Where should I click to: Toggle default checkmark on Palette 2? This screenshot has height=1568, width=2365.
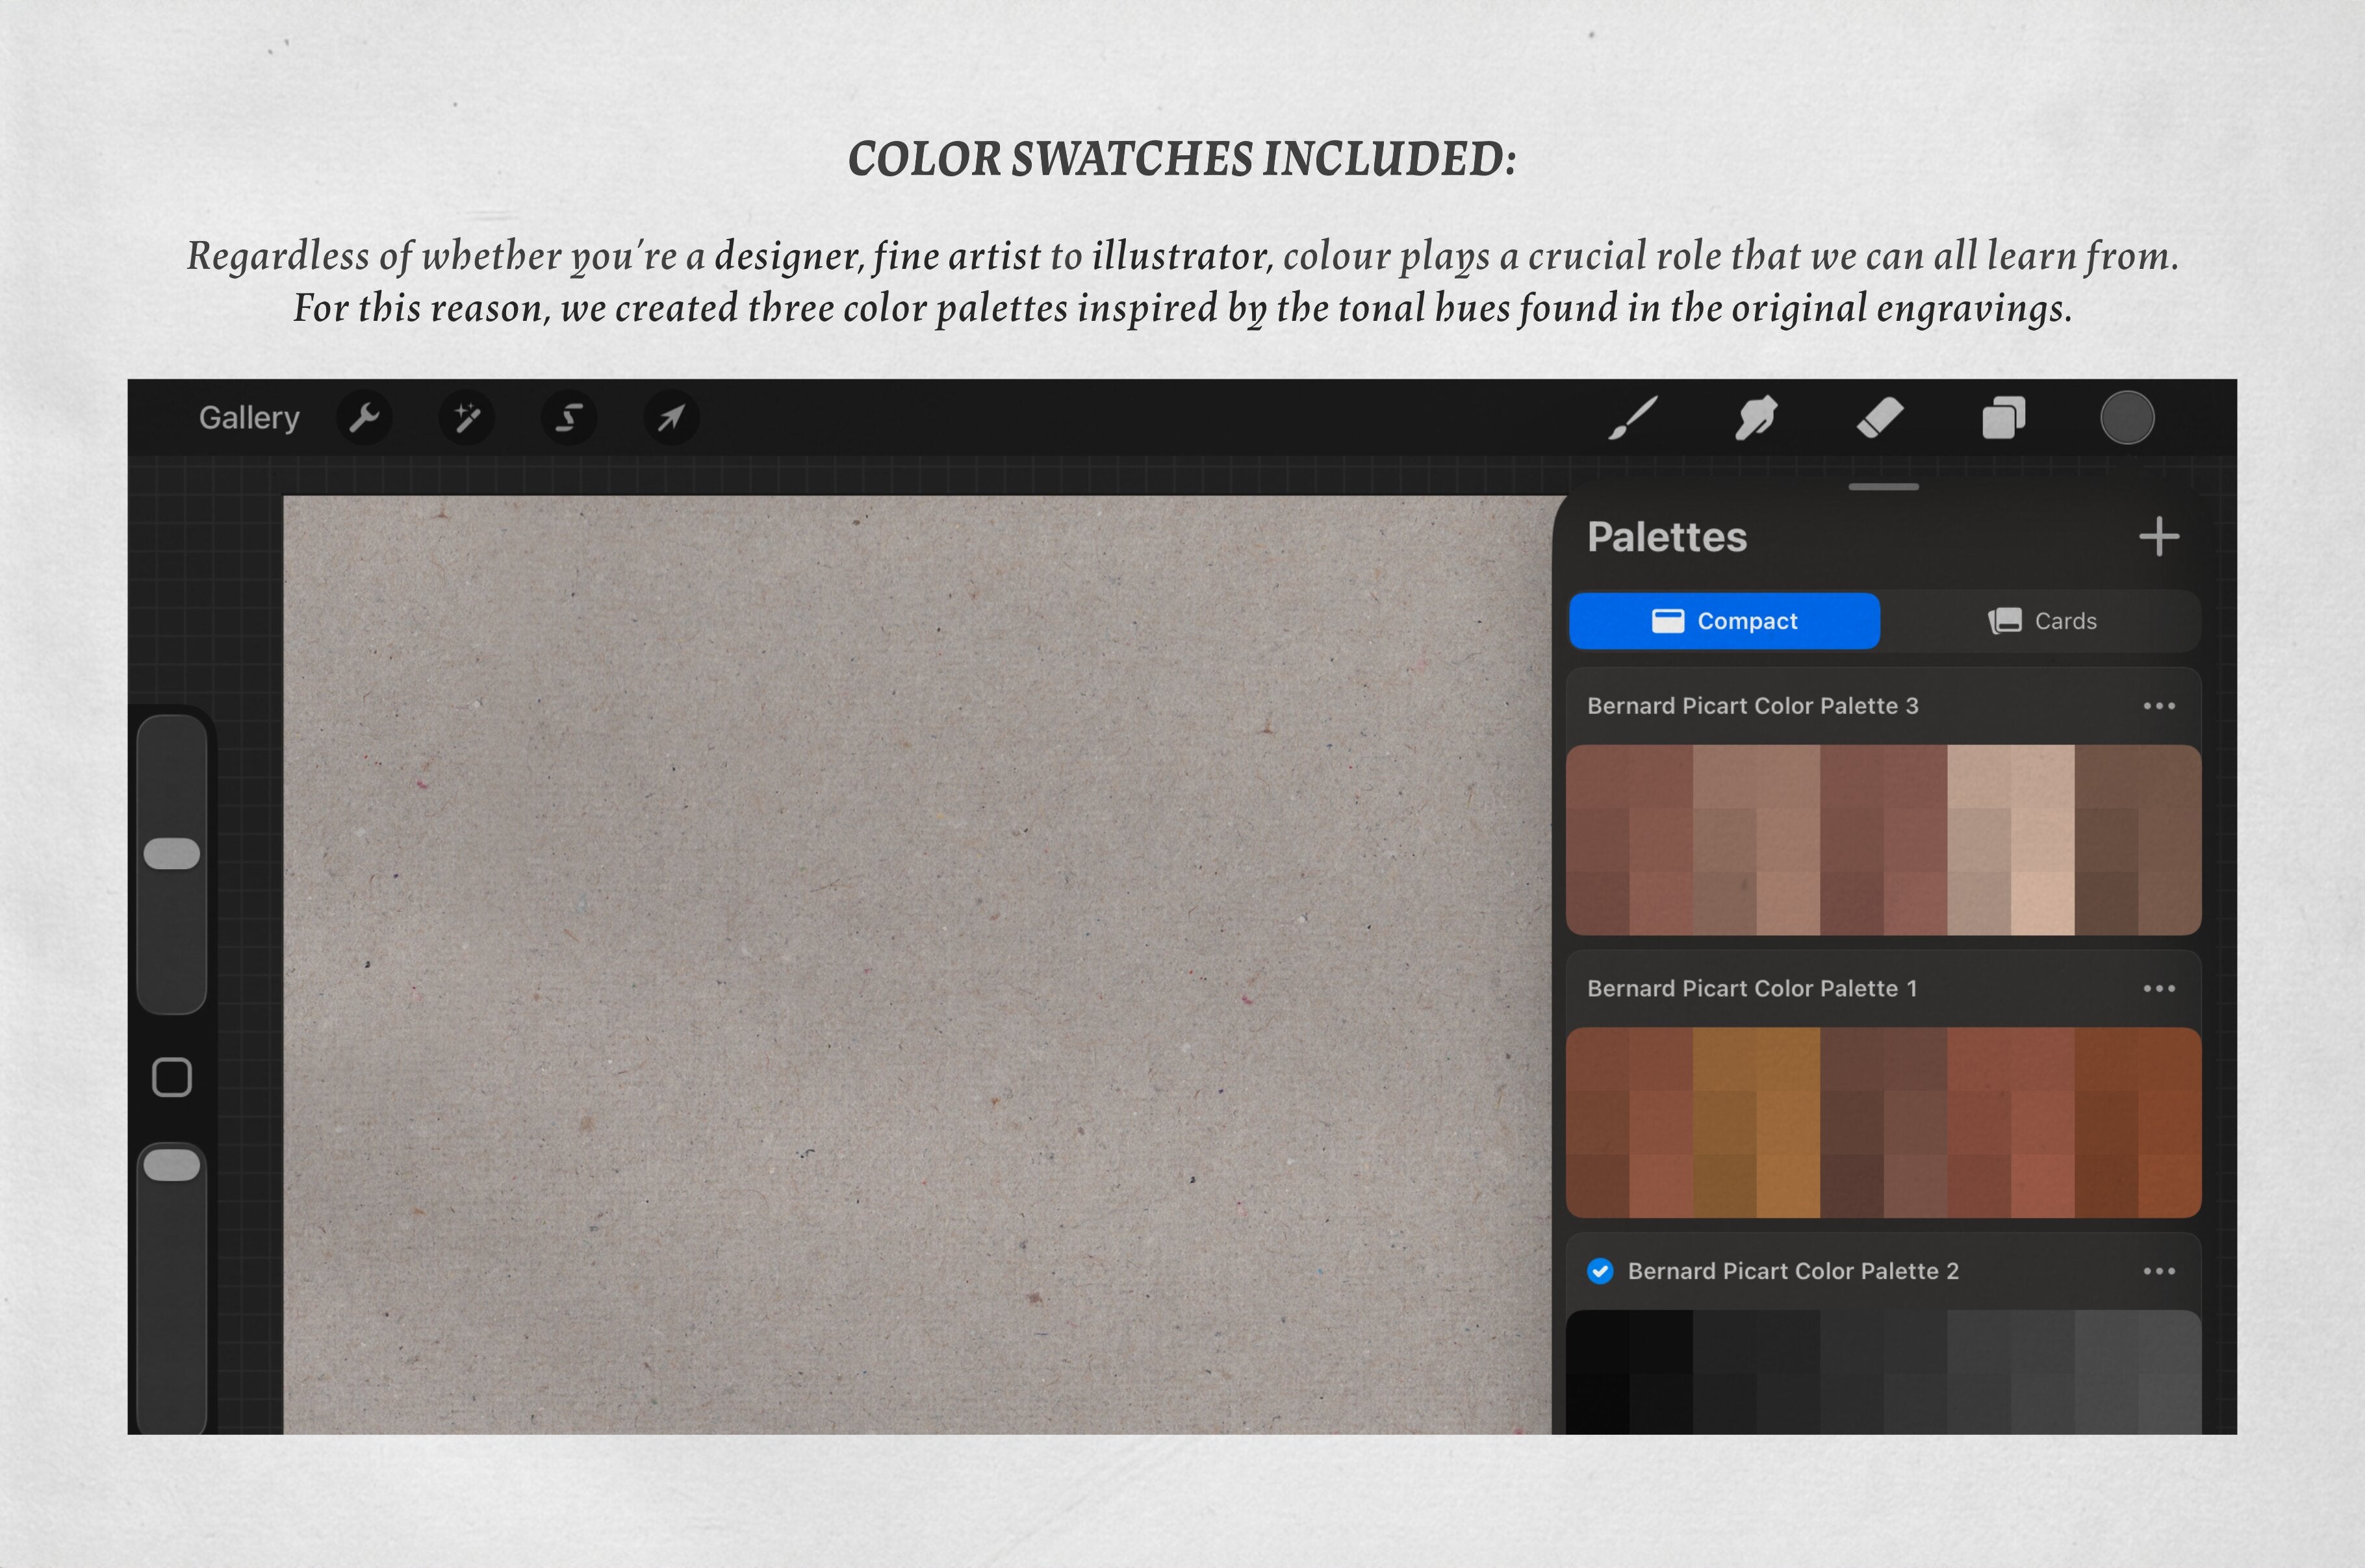(1600, 1271)
